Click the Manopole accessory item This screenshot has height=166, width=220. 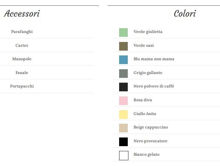pos(22,59)
